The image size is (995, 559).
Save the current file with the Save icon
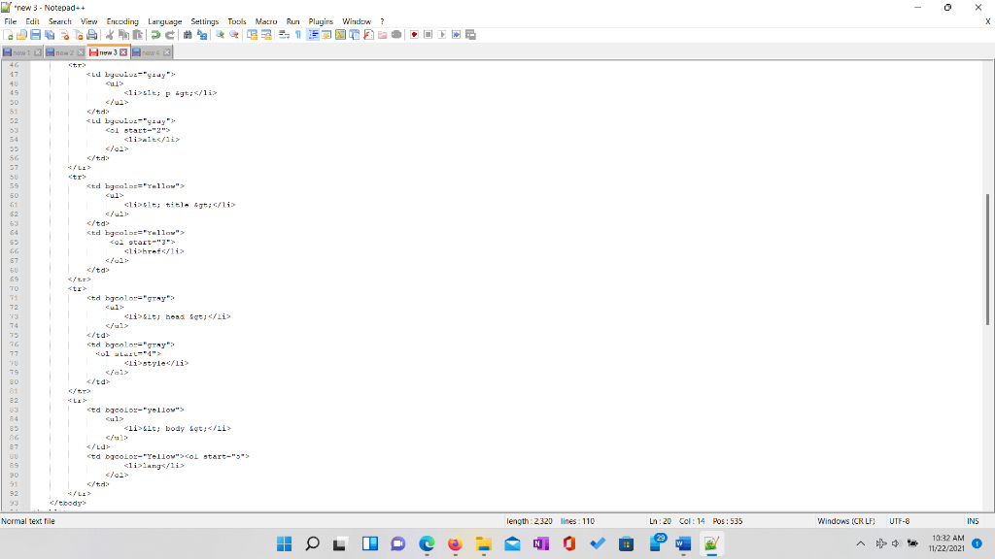[x=36, y=34]
